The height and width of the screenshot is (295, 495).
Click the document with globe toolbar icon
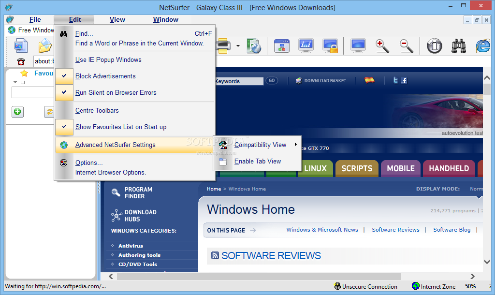[254, 46]
